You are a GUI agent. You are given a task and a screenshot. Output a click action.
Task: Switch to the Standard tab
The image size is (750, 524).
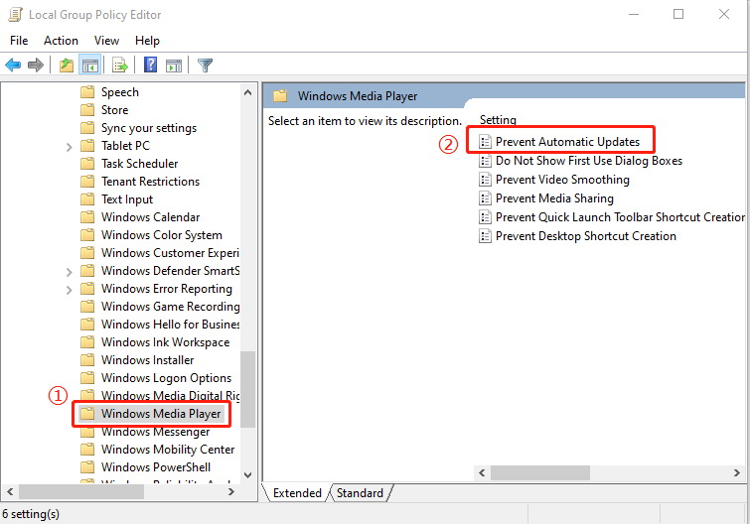tap(360, 493)
